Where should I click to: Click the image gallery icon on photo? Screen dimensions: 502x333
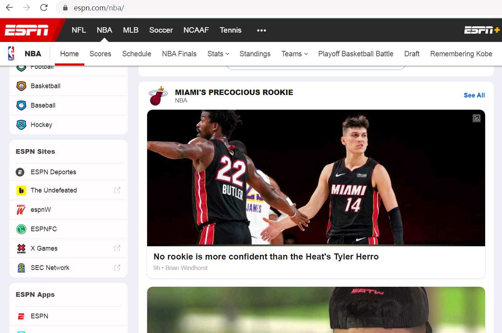[x=477, y=118]
